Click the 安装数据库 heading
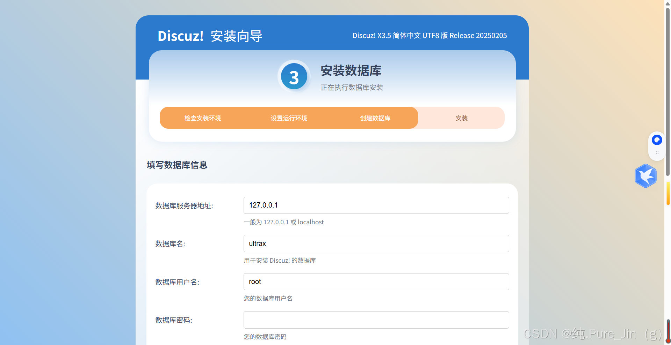The width and height of the screenshot is (671, 345). tap(351, 70)
